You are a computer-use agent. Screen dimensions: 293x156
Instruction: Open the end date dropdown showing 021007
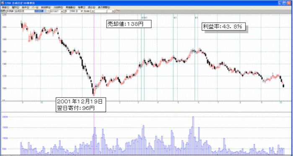[x=62, y=11]
